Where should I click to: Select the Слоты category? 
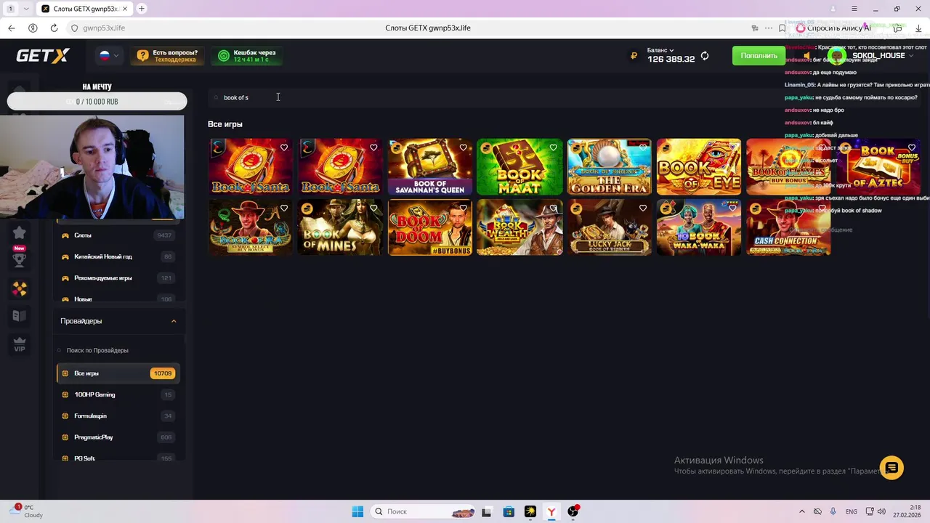coord(118,235)
